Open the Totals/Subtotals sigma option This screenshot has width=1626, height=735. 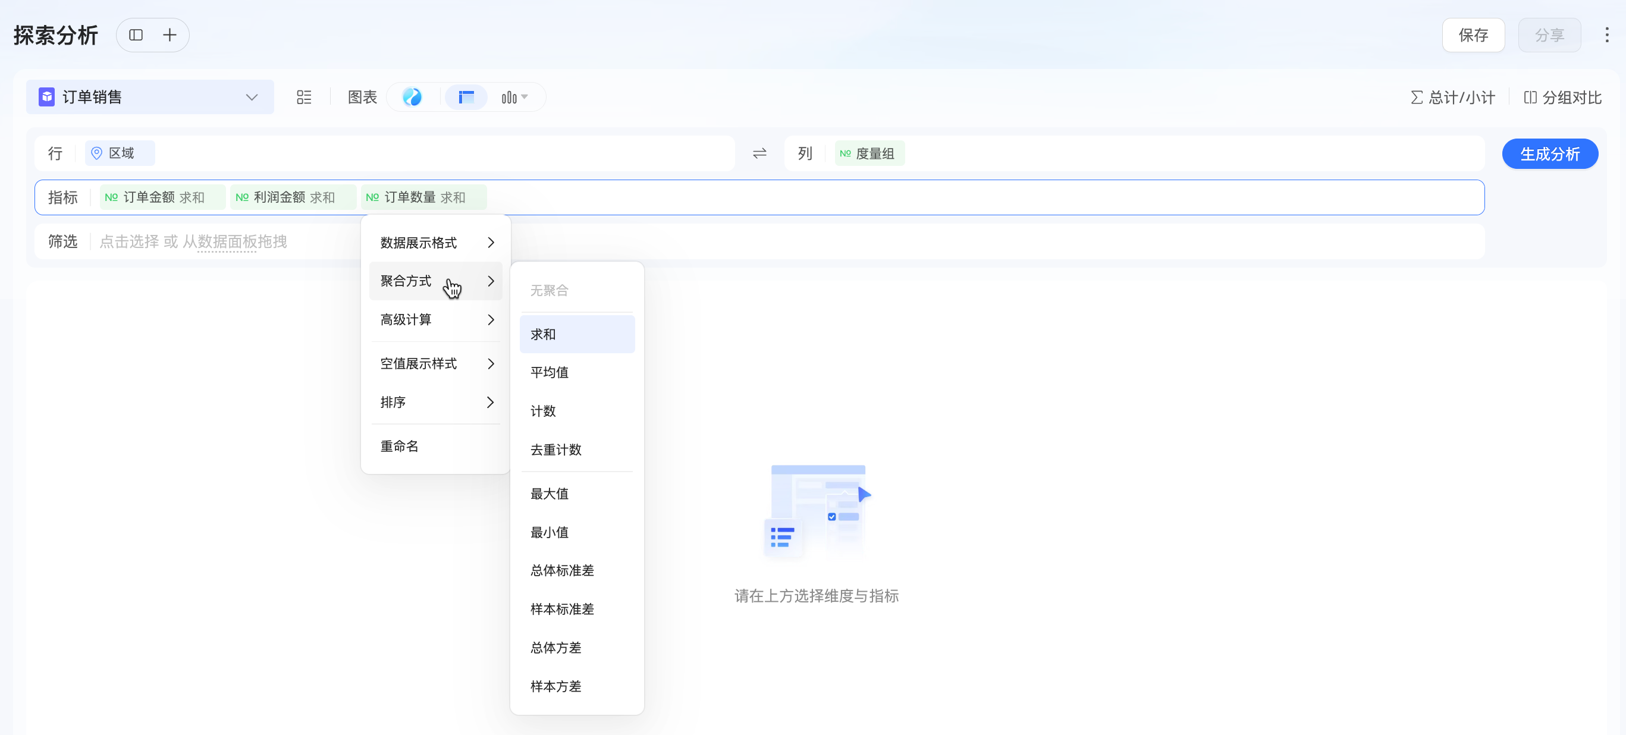point(1452,98)
